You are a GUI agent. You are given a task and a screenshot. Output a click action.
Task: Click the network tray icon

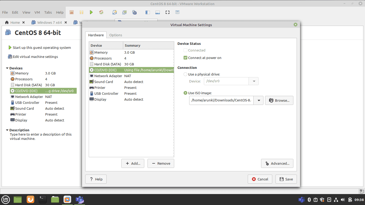[x=336, y=200]
